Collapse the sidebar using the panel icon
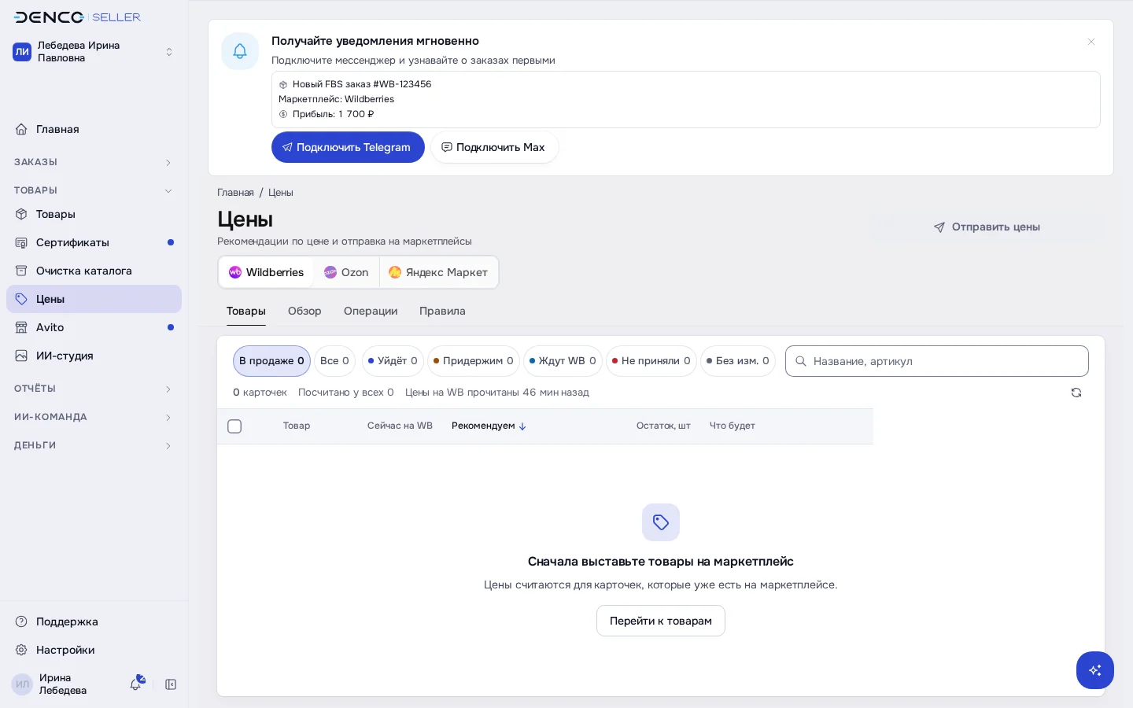This screenshot has width=1133, height=708. [x=171, y=684]
